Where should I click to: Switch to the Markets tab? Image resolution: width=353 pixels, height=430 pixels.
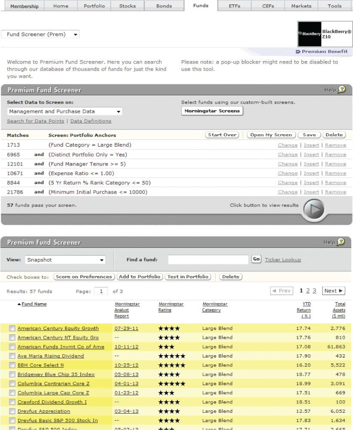pyautogui.click(x=301, y=6)
